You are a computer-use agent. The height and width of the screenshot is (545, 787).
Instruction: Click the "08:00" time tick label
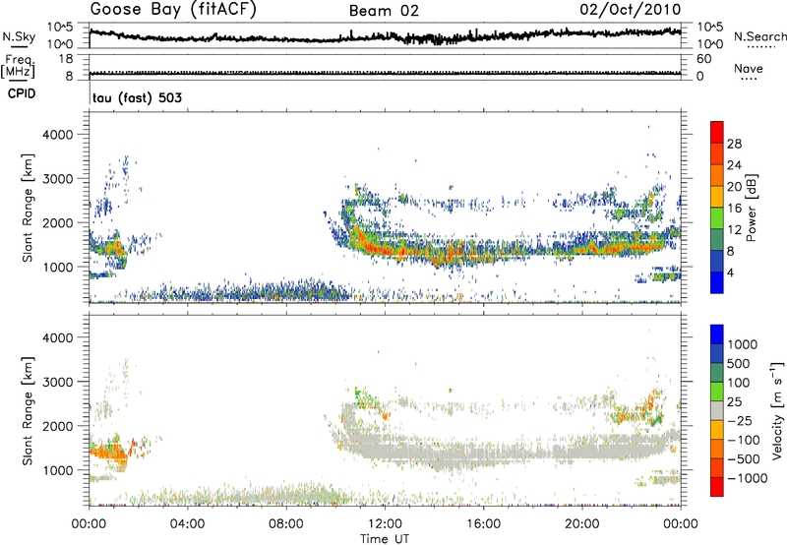285,524
